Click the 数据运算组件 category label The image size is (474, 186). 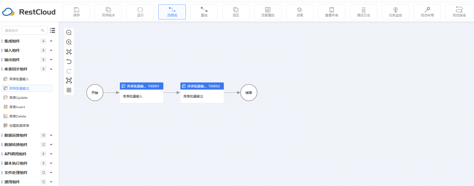(16, 135)
